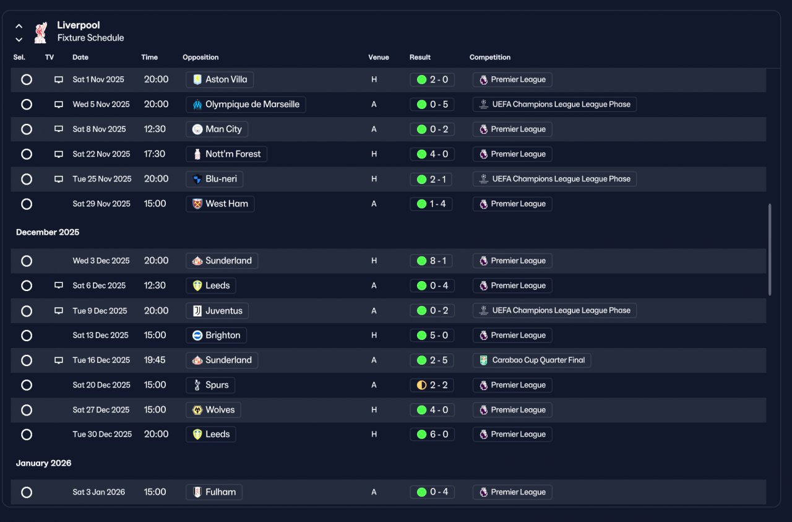Open the Brighton opposition button
The width and height of the screenshot is (792, 522).
pos(216,335)
